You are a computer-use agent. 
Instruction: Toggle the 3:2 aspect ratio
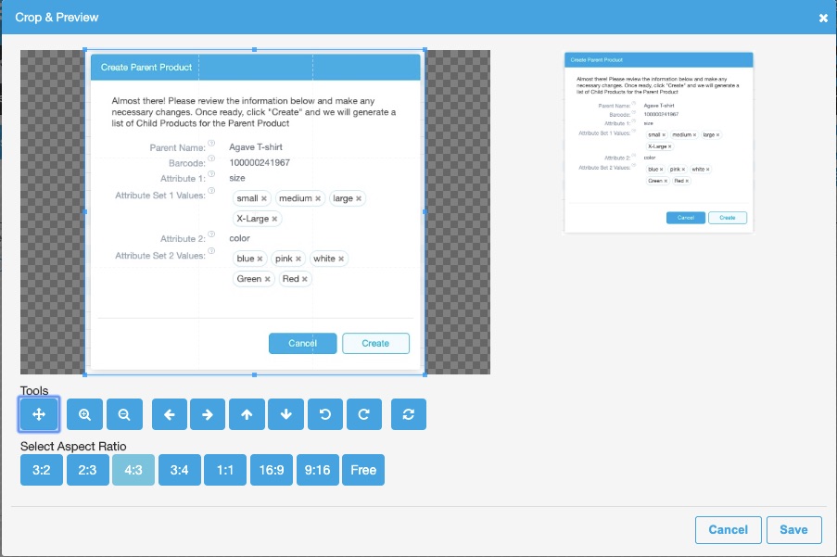point(40,470)
